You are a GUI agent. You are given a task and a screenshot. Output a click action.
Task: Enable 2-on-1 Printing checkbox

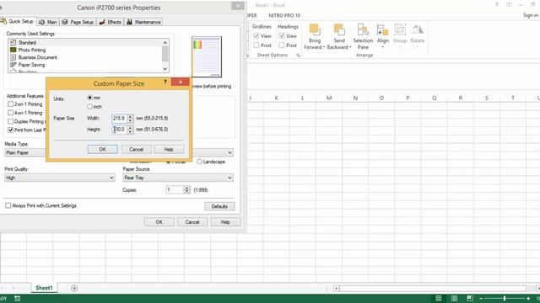pos(11,104)
